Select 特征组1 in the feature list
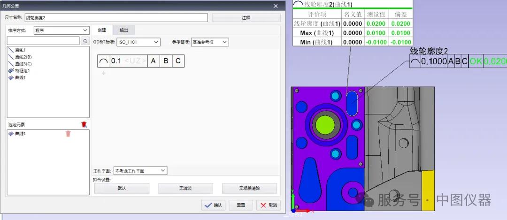The width and height of the screenshot is (507, 220). click(x=22, y=71)
